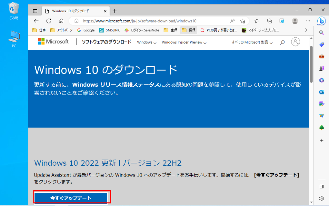Reload the page with the refresh icon
The image size is (329, 206).
pos(49,21)
